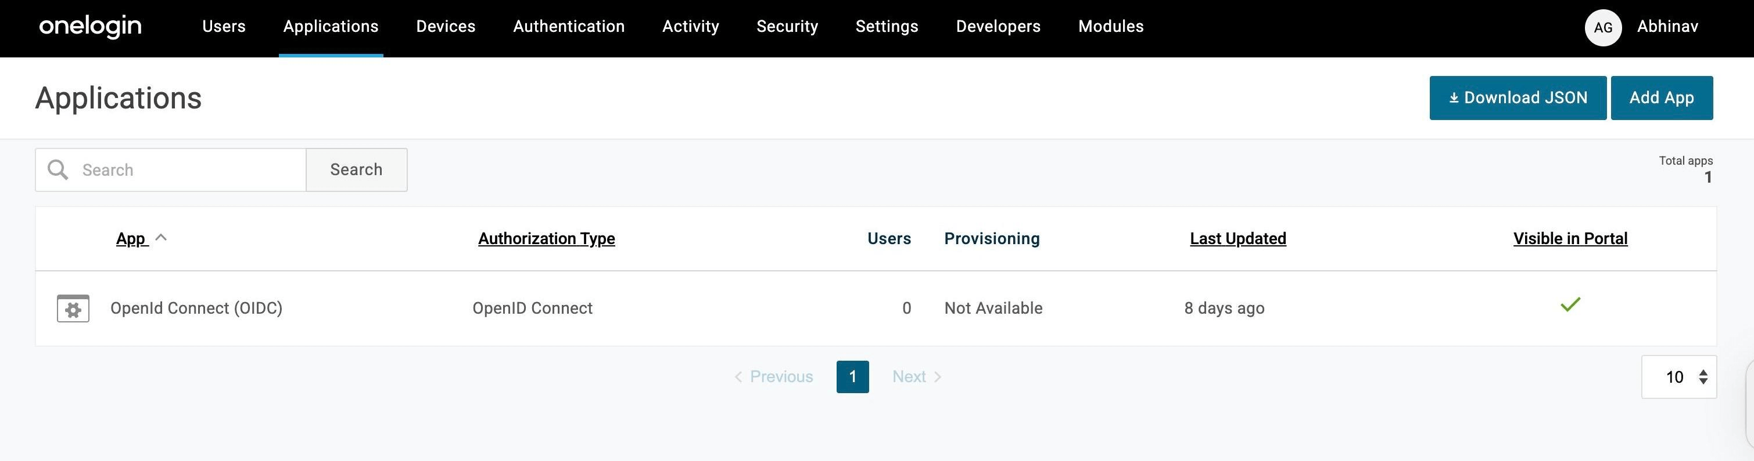Open the Settings menu
Viewport: 1754px width, 461px height.
887,27
